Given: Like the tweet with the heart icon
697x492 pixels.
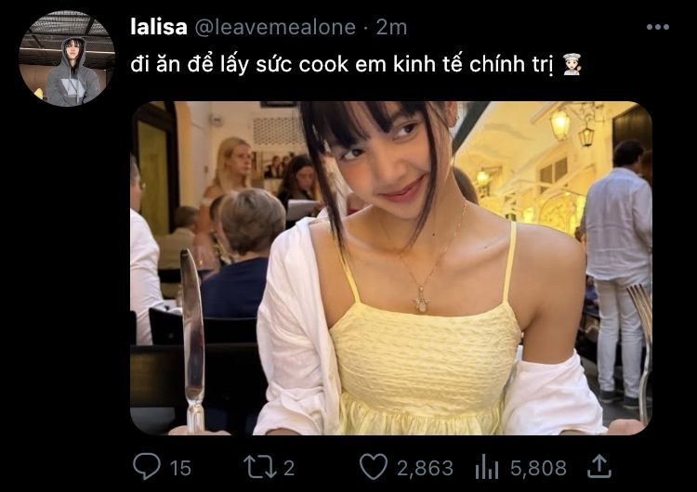Looking at the screenshot, I should pos(374,467).
